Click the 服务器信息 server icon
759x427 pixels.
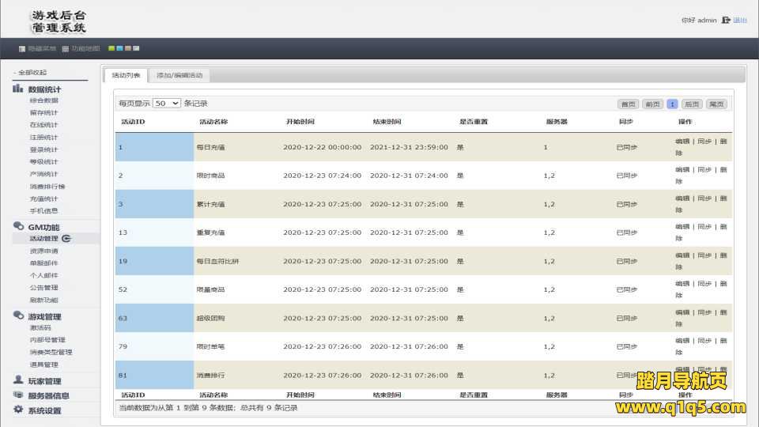[x=18, y=395]
